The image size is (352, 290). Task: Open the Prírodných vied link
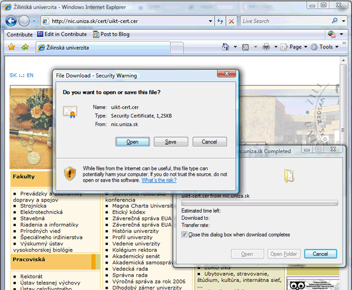(x=40, y=231)
